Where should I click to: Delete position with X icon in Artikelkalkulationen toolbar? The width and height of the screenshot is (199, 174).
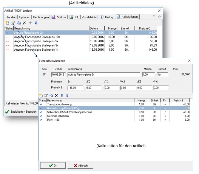(x=56, y=95)
